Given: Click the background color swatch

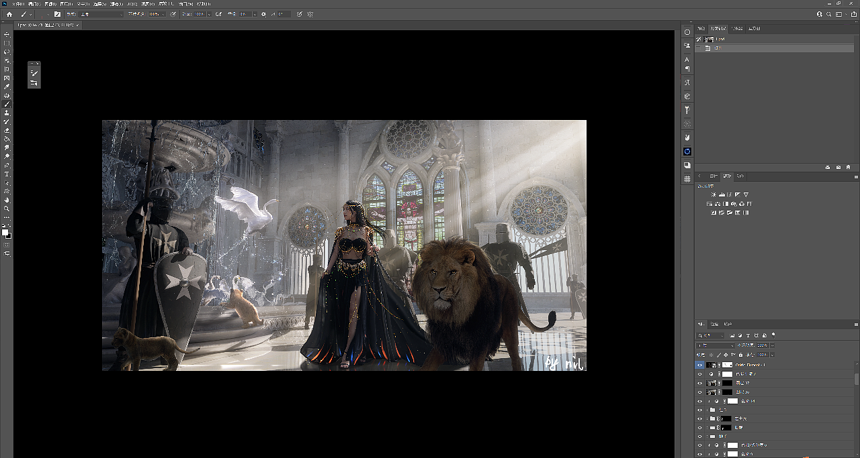Looking at the screenshot, I should pos(9,237).
